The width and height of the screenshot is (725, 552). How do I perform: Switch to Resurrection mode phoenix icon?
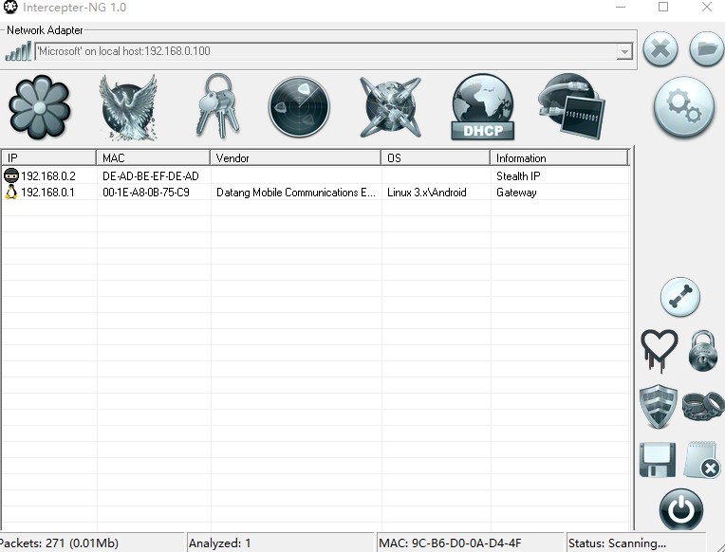[128, 107]
